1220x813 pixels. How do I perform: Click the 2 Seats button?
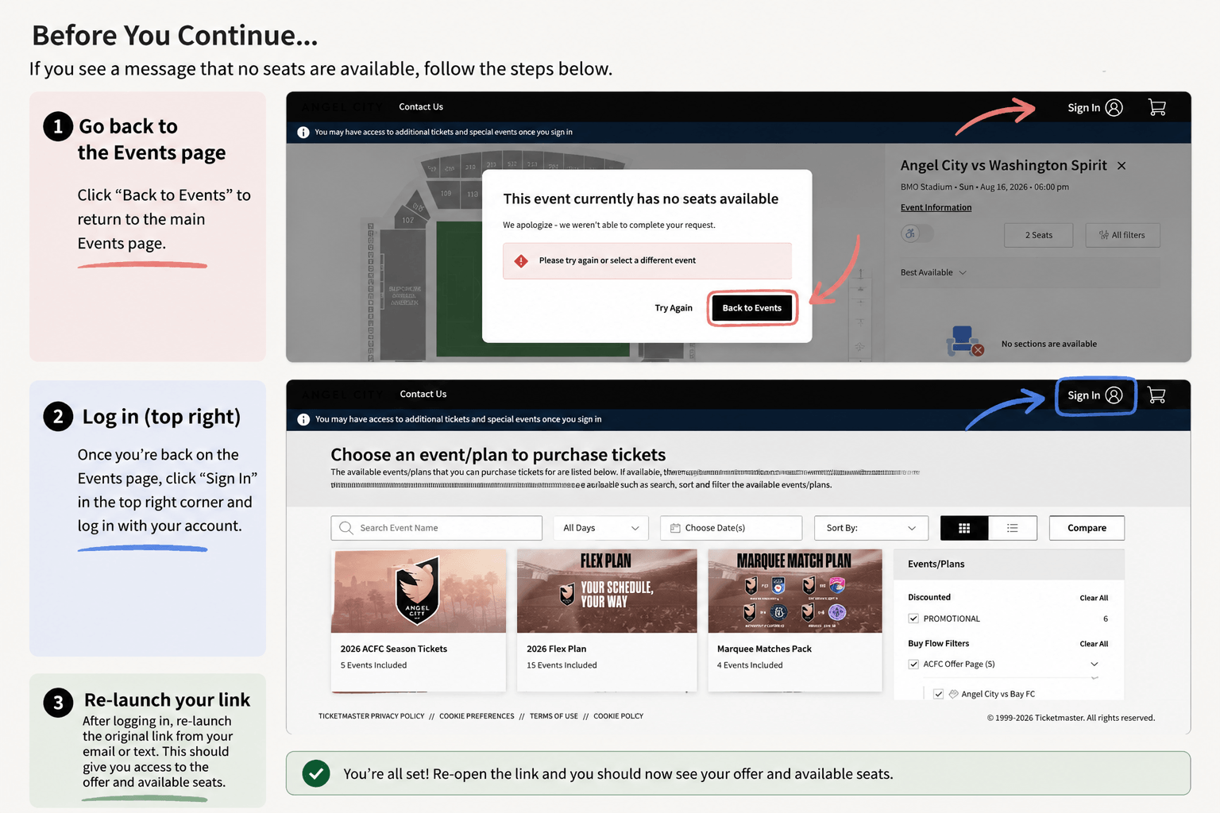[1038, 235]
